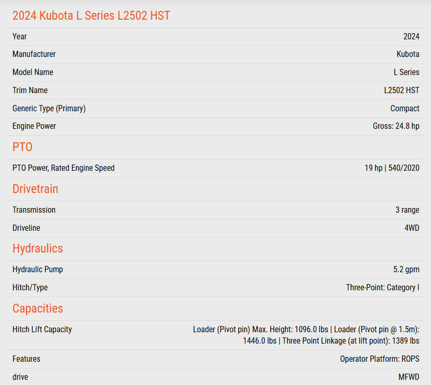Image resolution: width=431 pixels, height=385 pixels.
Task: Click the Hitch Lift Capacity label
Action: 42,330
